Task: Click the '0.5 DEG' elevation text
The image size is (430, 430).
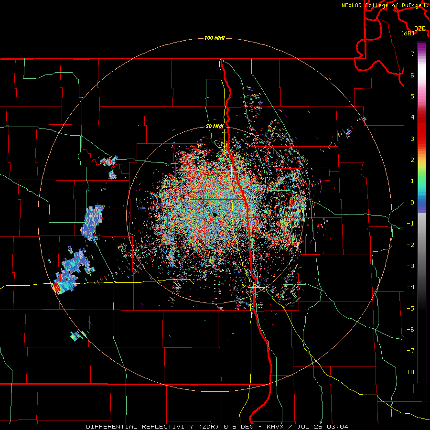Action: (238, 427)
